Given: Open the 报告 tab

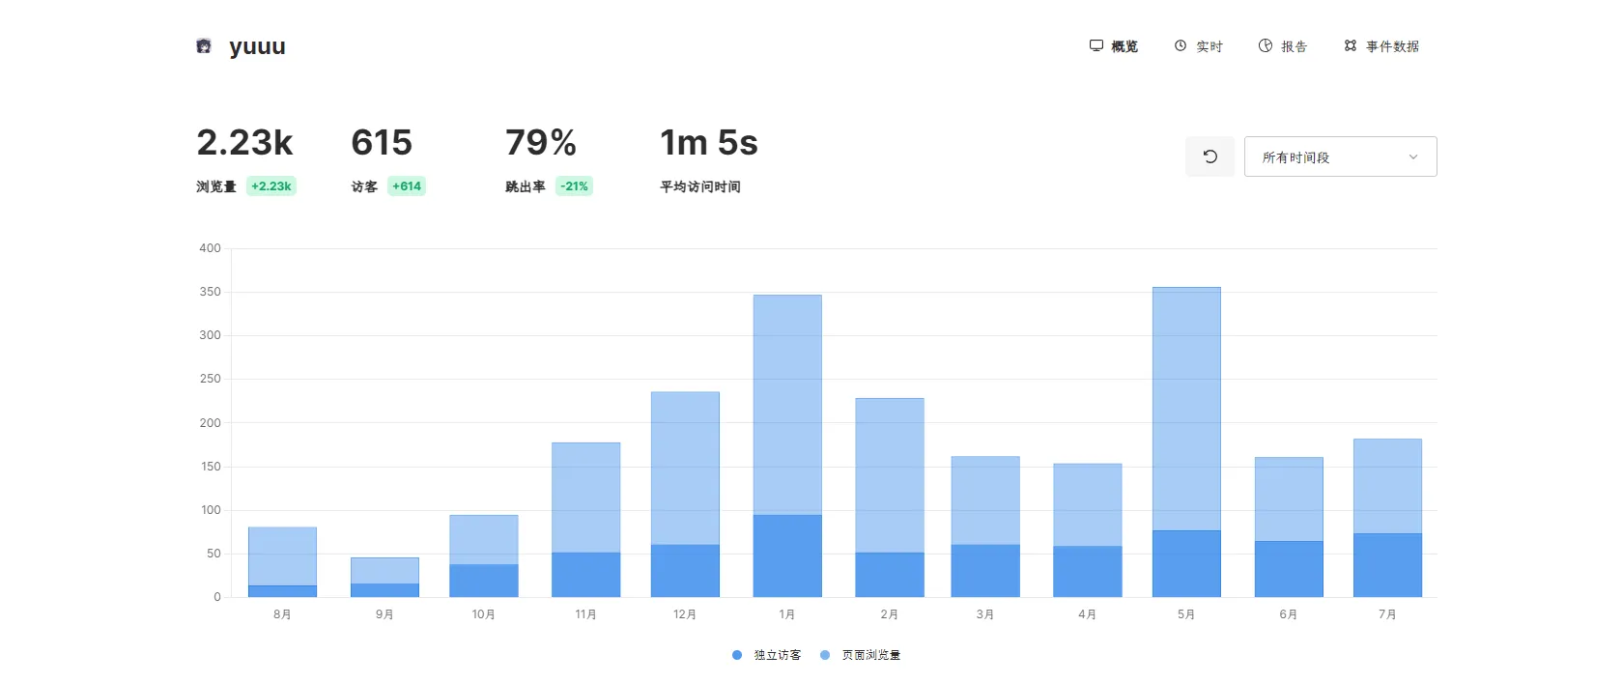Looking at the screenshot, I should coord(1294,46).
